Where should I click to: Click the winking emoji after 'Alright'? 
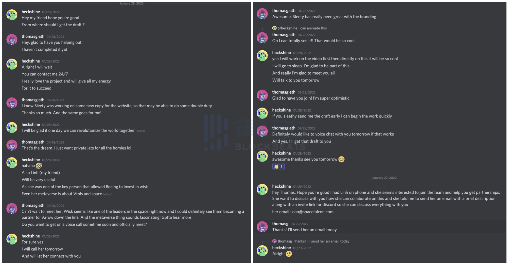[289, 254]
